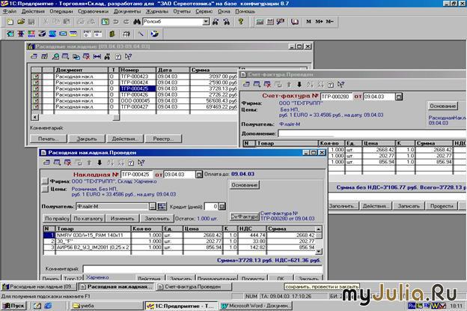Viewport: 467px width, 311px height.
Task: Click the M memory button in toolbar
Action: tap(308, 22)
